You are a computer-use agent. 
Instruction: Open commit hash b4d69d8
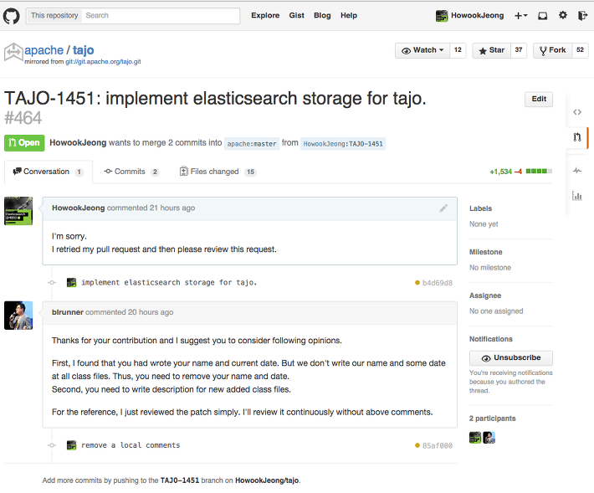tap(438, 283)
